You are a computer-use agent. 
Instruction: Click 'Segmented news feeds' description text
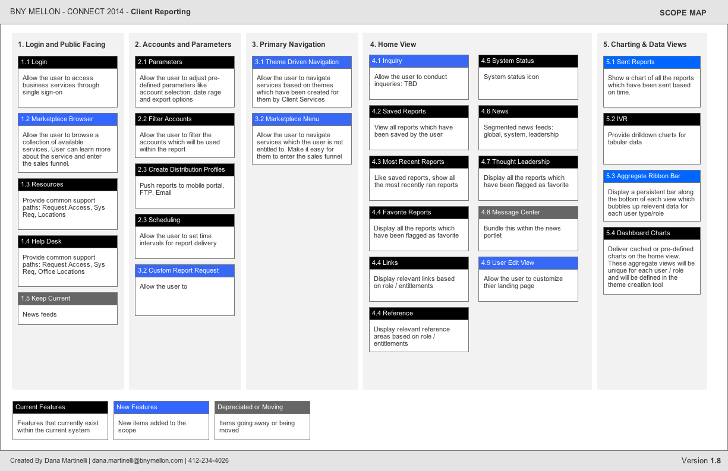(521, 131)
